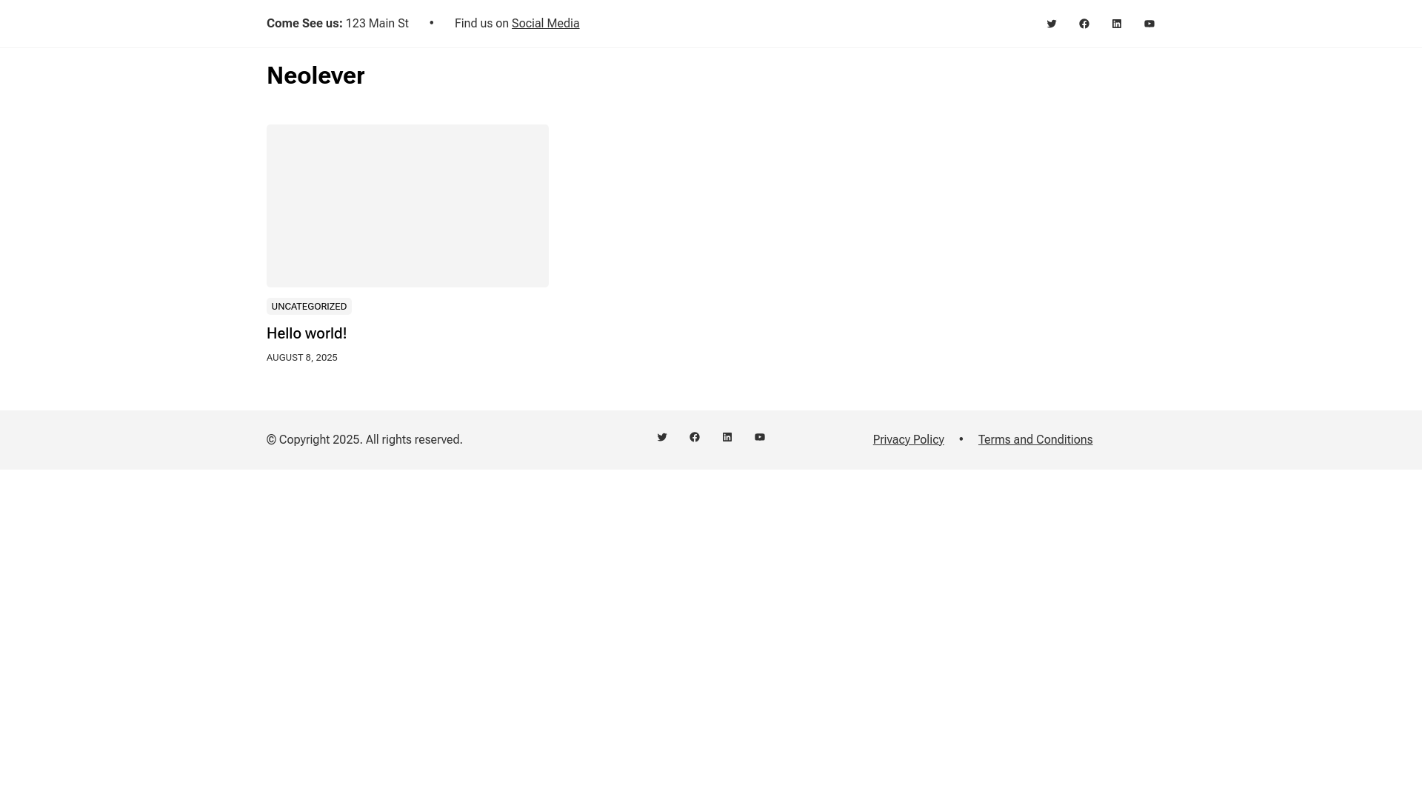Click the Come See us: 123 Main St text
The width and height of the screenshot is (1422, 800).
coord(338,24)
